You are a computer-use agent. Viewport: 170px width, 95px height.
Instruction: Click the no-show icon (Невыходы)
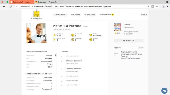(73, 39)
